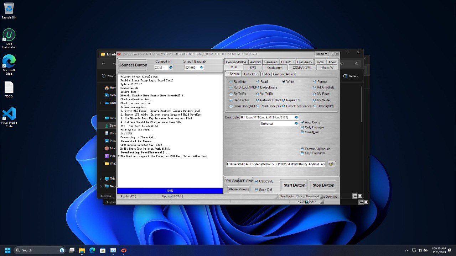Image resolution: width=456 pixels, height=256 pixels.
Task: Open Visual Studio Code desktop shortcut
Action: tap(9, 117)
